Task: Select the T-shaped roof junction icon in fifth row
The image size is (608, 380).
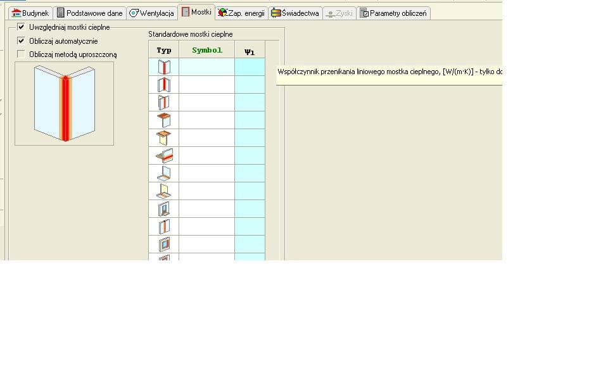Action: [163, 137]
